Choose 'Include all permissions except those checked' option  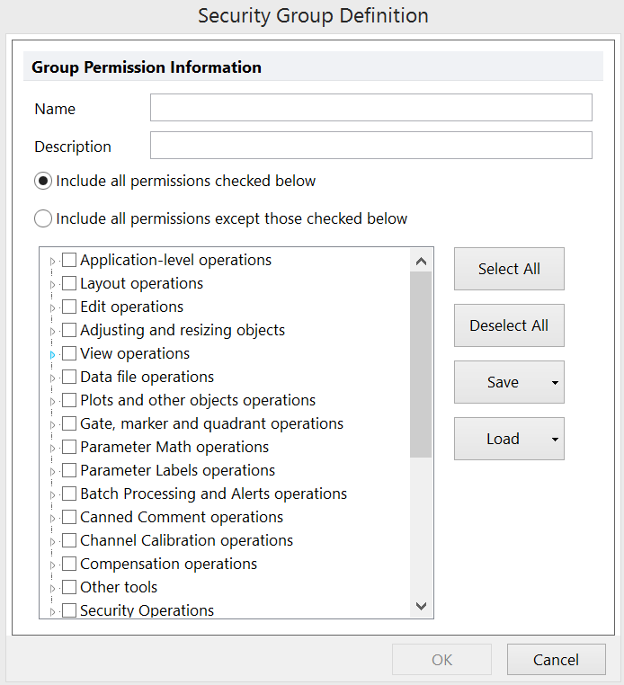(x=43, y=218)
